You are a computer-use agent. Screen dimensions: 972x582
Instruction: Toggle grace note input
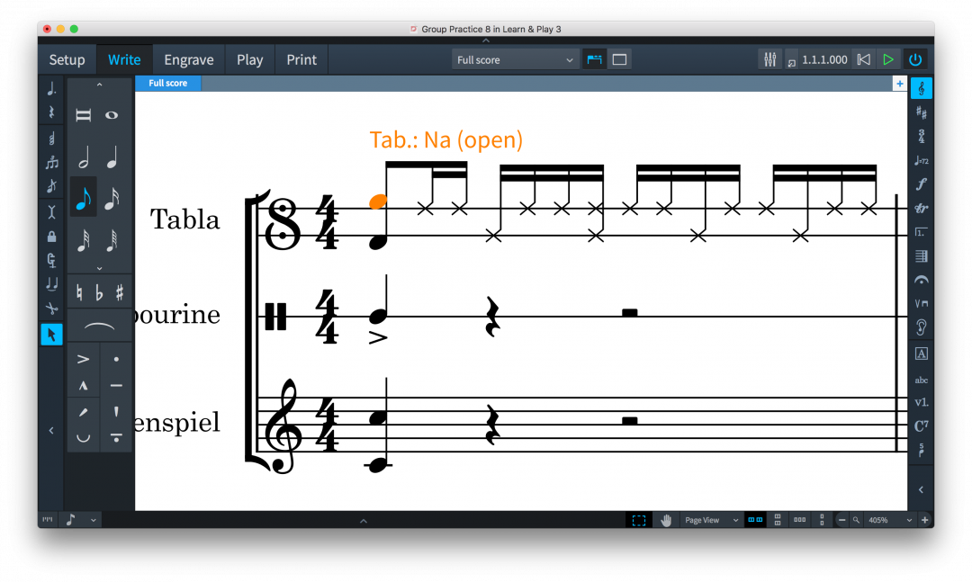(51, 186)
